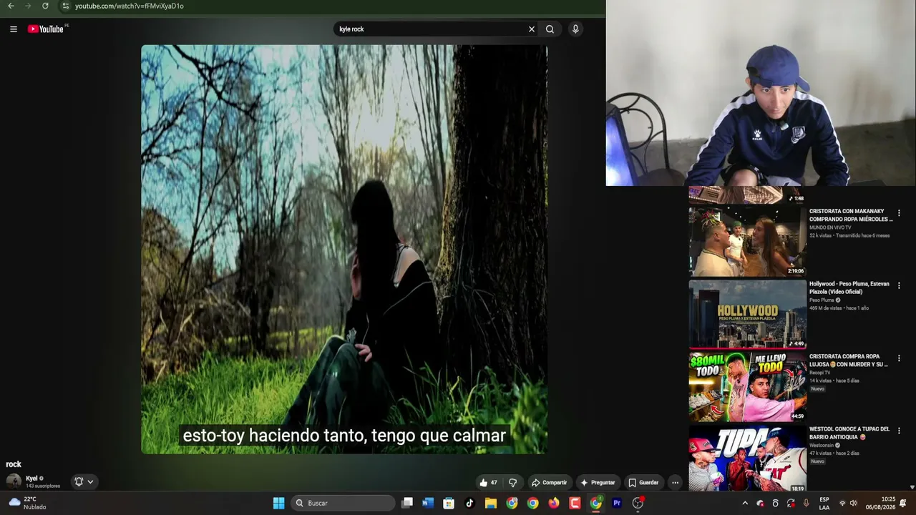Open the Kyel channel name link
This screenshot has height=515, width=916.
click(31, 478)
